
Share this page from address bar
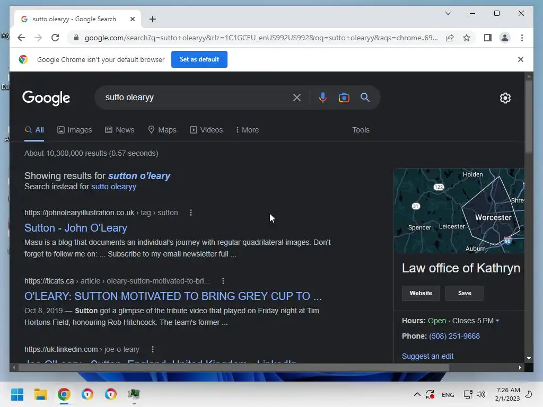[x=450, y=38]
